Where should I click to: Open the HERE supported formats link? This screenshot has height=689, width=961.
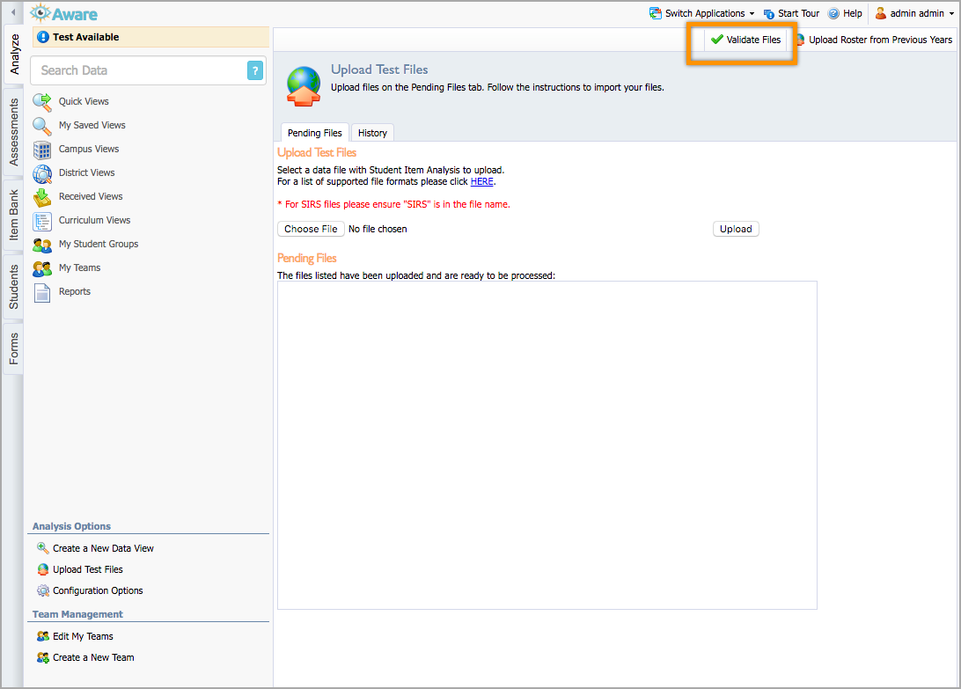click(x=481, y=181)
